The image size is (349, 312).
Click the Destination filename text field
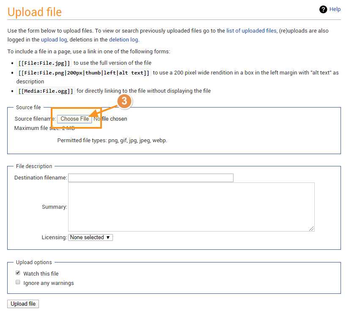151,178
